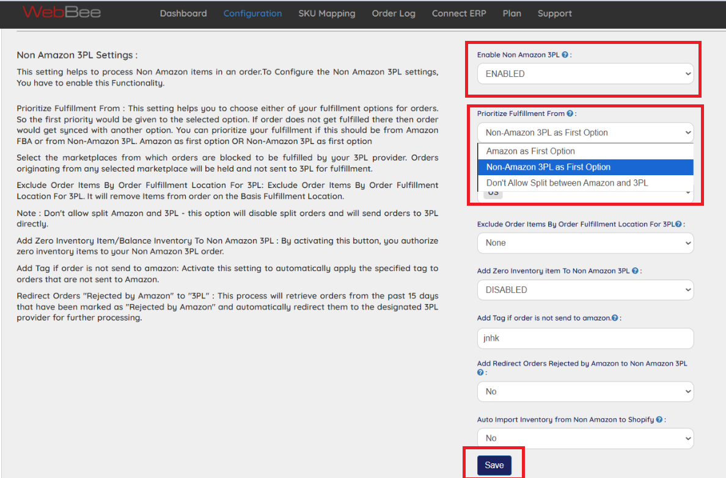The width and height of the screenshot is (726, 478).
Task: Open Connect ERP menu item
Action: pyautogui.click(x=459, y=13)
